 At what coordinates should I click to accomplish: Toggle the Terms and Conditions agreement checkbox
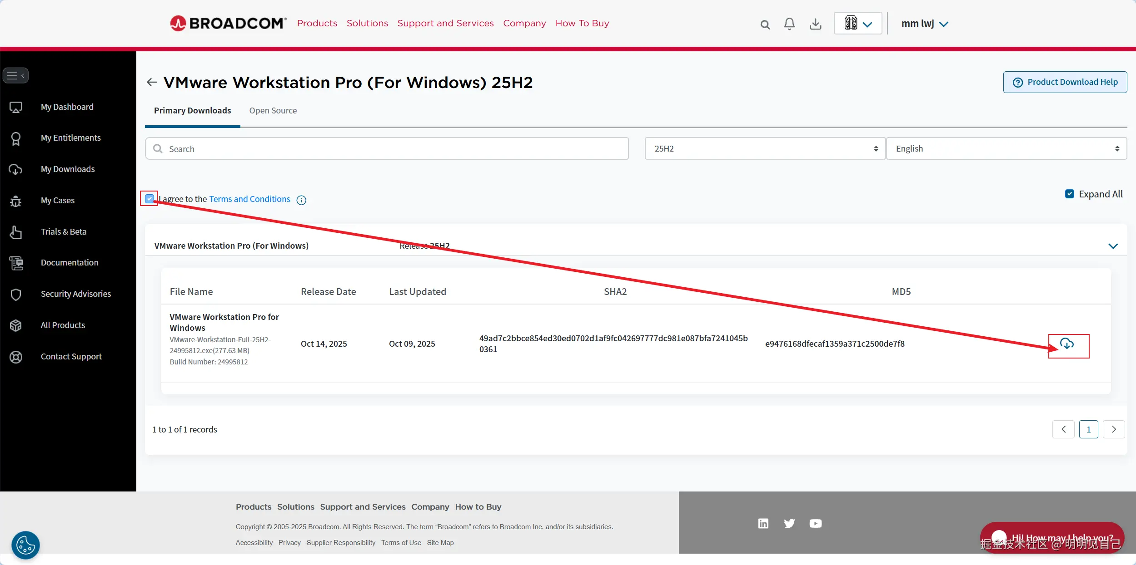tap(149, 198)
